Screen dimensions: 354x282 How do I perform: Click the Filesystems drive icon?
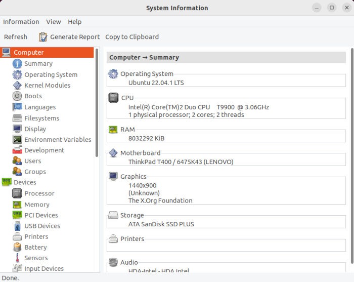coord(17,118)
